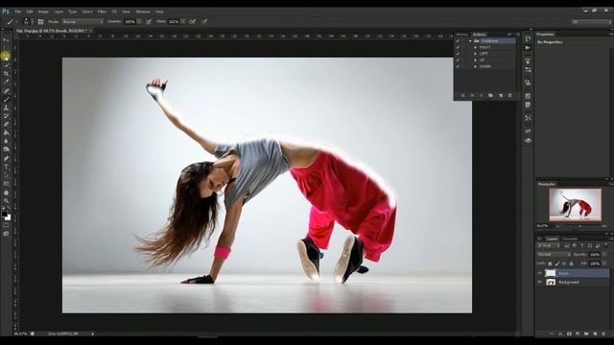Open the brush Mode dropdown
This screenshot has height=345, width=614.
(83, 21)
